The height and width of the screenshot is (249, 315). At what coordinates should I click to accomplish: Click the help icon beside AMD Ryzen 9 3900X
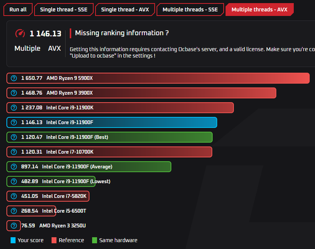point(14,93)
